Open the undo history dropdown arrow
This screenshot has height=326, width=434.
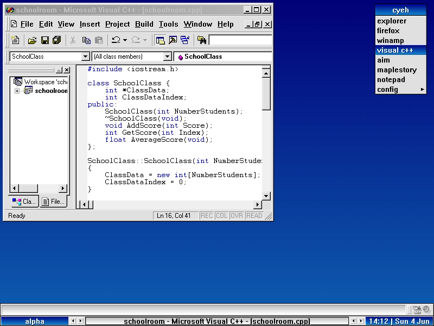click(x=125, y=40)
